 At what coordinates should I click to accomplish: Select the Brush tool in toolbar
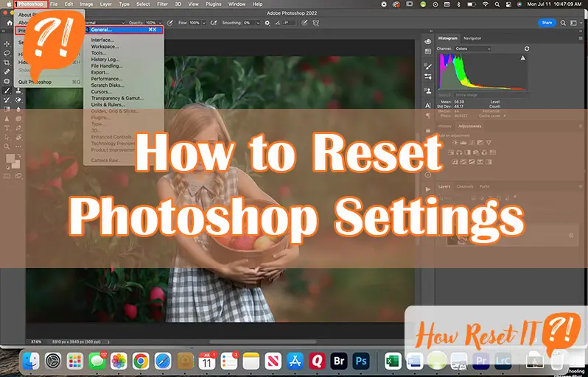(7, 91)
